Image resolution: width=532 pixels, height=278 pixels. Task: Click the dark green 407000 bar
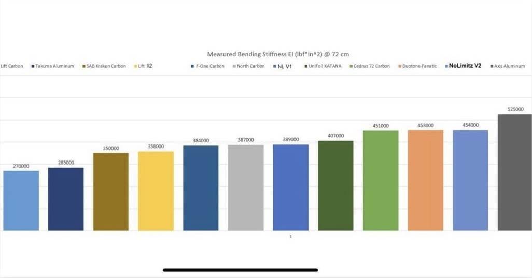point(335,185)
